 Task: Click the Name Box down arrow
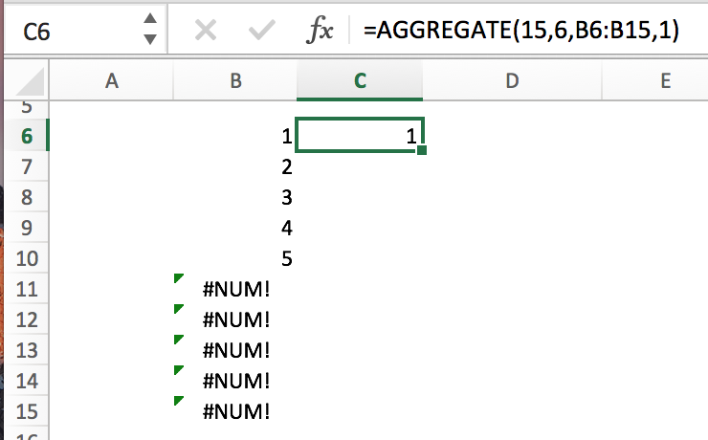[x=149, y=39]
